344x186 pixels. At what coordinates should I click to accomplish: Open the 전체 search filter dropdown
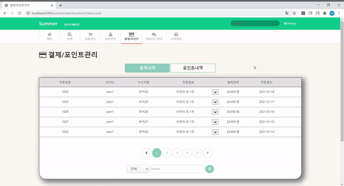138,169
